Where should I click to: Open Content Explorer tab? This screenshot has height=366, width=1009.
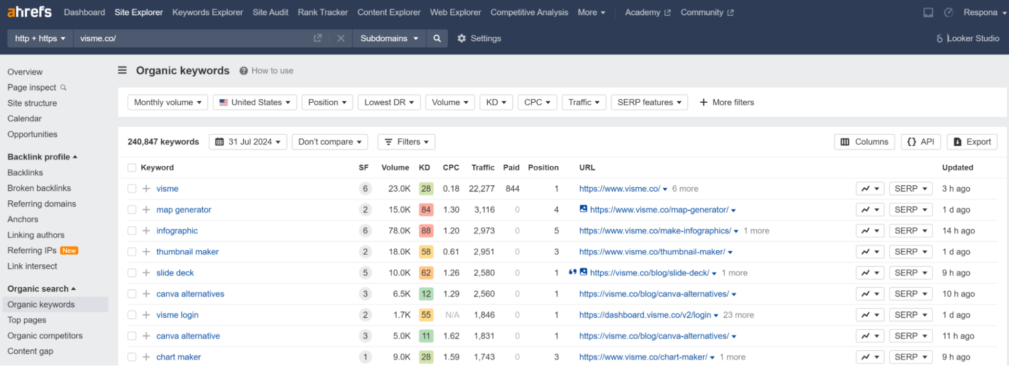(389, 12)
